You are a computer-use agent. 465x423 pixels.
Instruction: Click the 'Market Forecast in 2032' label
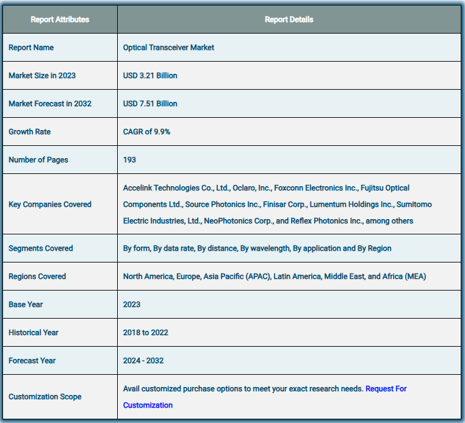50,104
